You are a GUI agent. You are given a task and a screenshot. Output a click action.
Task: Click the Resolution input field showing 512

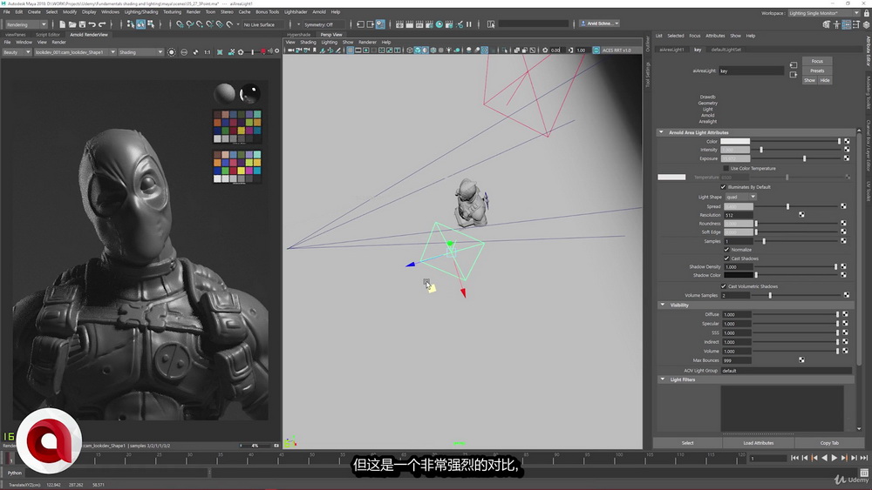738,215
